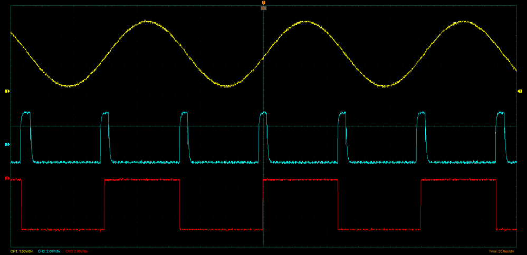Select the red channel 3 ground marker
Viewport: 527px width, 255px height.
7,178
